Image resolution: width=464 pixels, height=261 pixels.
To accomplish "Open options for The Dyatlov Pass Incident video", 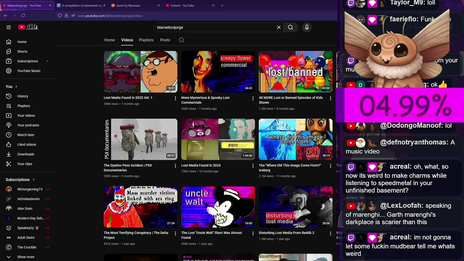I will 175,166.
